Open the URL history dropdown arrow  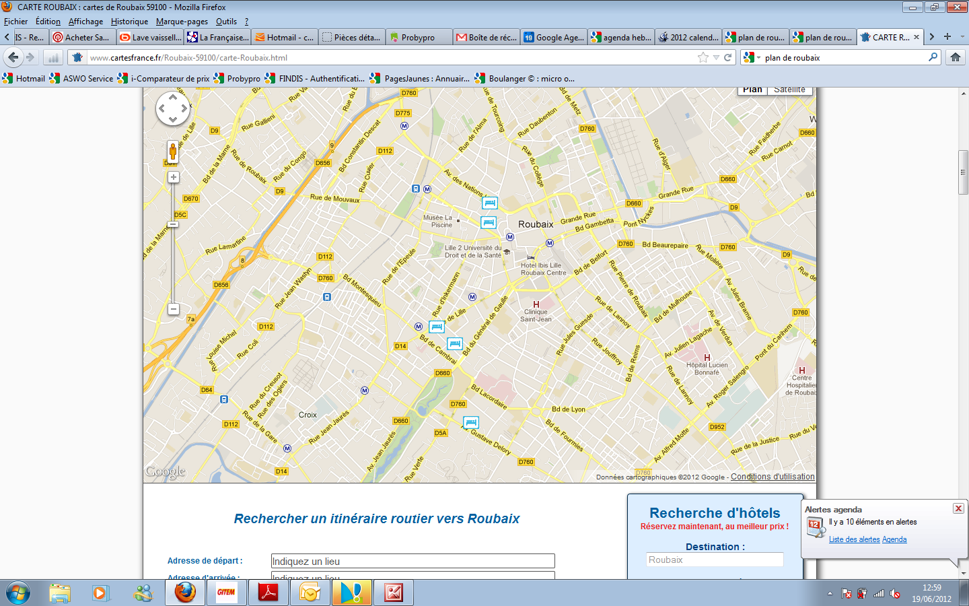pos(716,57)
